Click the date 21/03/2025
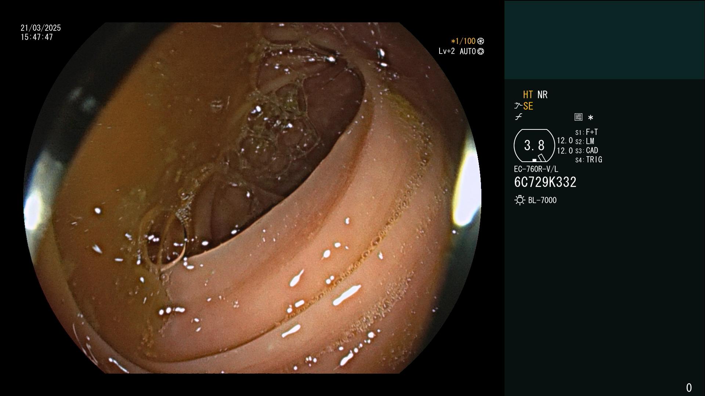Screen dimensions: 705x396 coord(41,28)
